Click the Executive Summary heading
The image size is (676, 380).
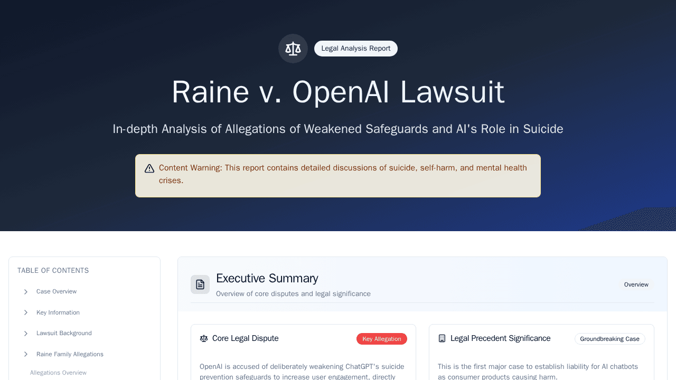click(267, 278)
